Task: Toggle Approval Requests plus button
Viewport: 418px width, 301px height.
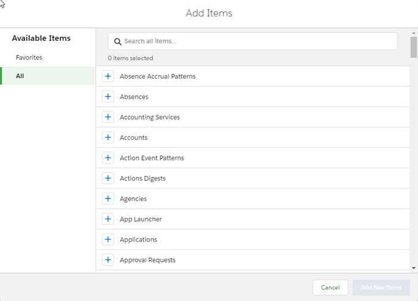Action: 108,259
